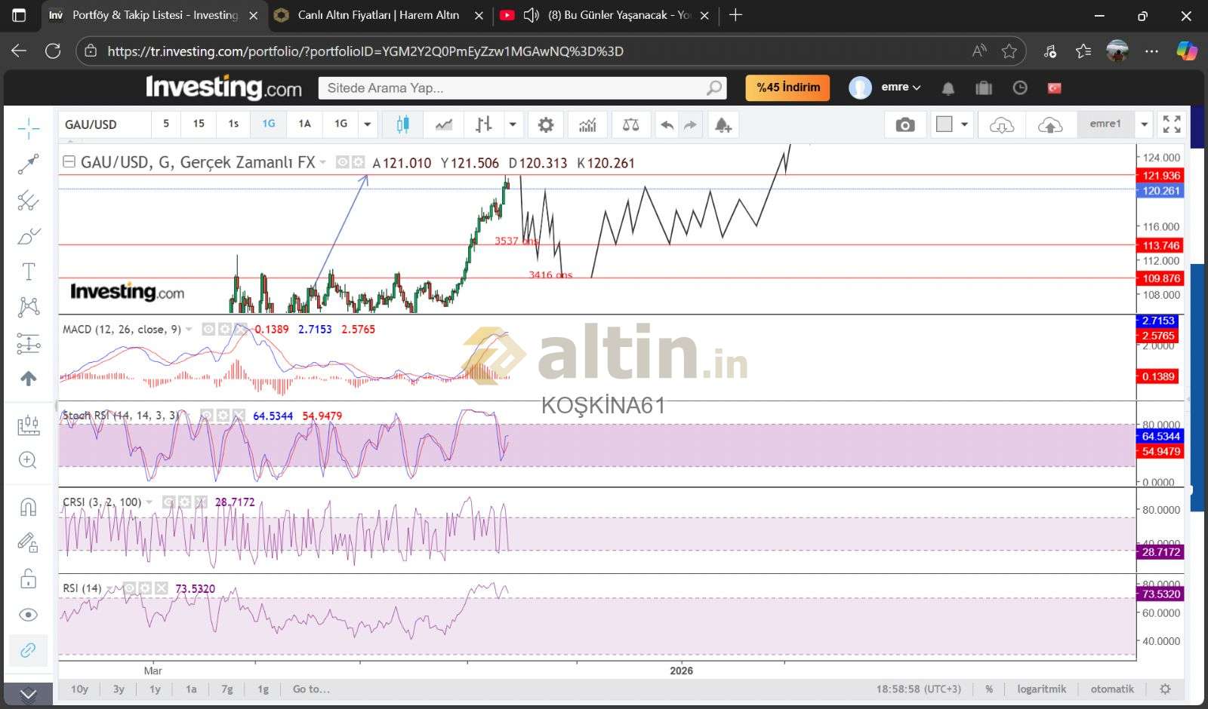Take a chart snapshot with camera icon
1208x709 pixels.
[904, 124]
